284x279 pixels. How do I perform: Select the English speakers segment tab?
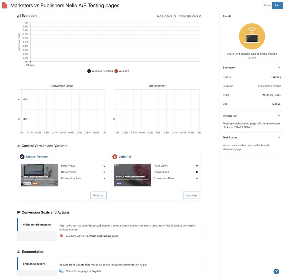37,264
